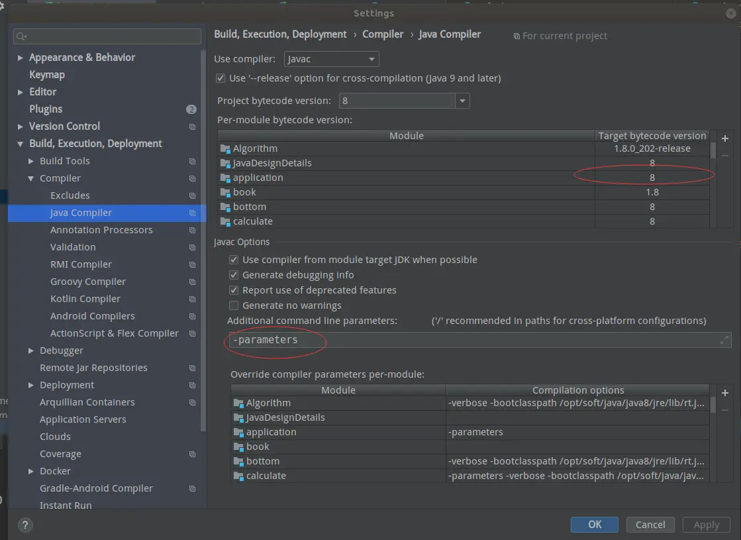
Task: Click Algorithm's 1.8.0_202-release version cell
Action: pos(652,149)
